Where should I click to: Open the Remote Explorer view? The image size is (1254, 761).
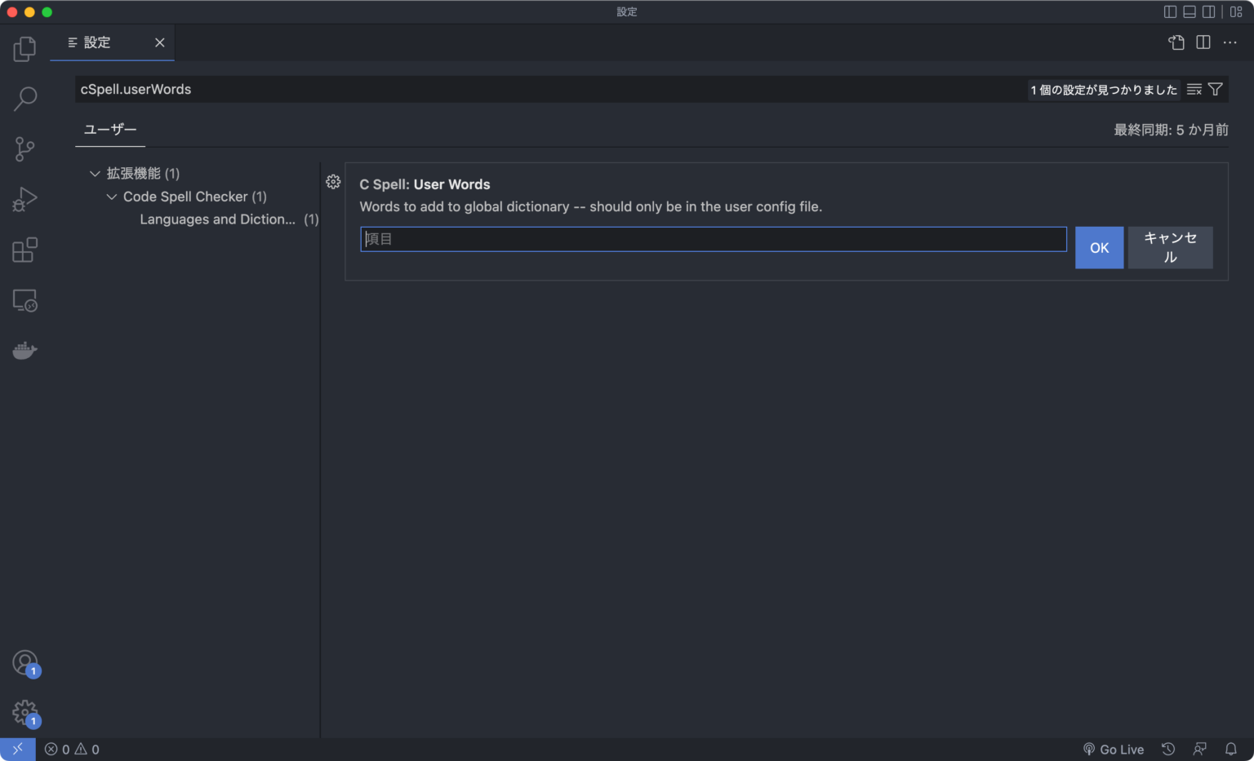click(24, 300)
